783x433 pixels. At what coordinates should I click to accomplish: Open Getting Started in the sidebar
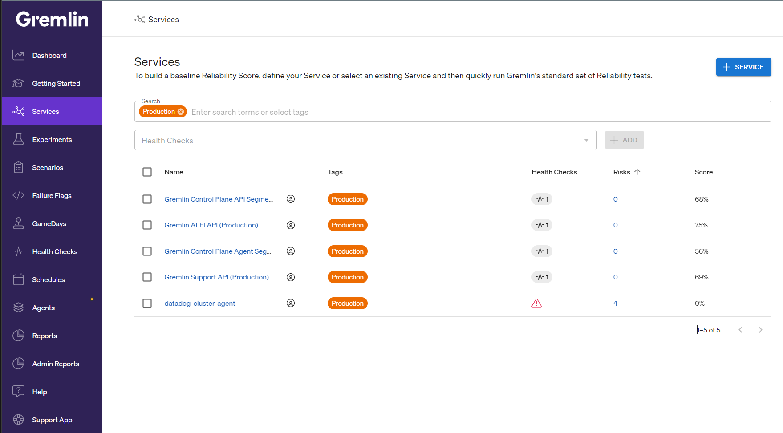tap(52, 83)
